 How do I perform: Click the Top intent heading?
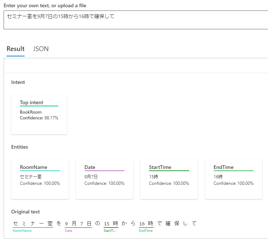tap(31, 102)
